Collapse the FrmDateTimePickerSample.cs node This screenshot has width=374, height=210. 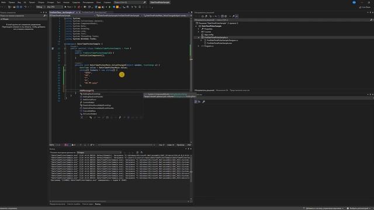tap(199, 37)
